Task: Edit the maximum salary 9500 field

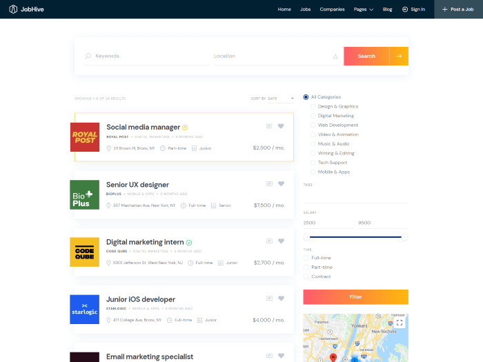Action: (383, 223)
